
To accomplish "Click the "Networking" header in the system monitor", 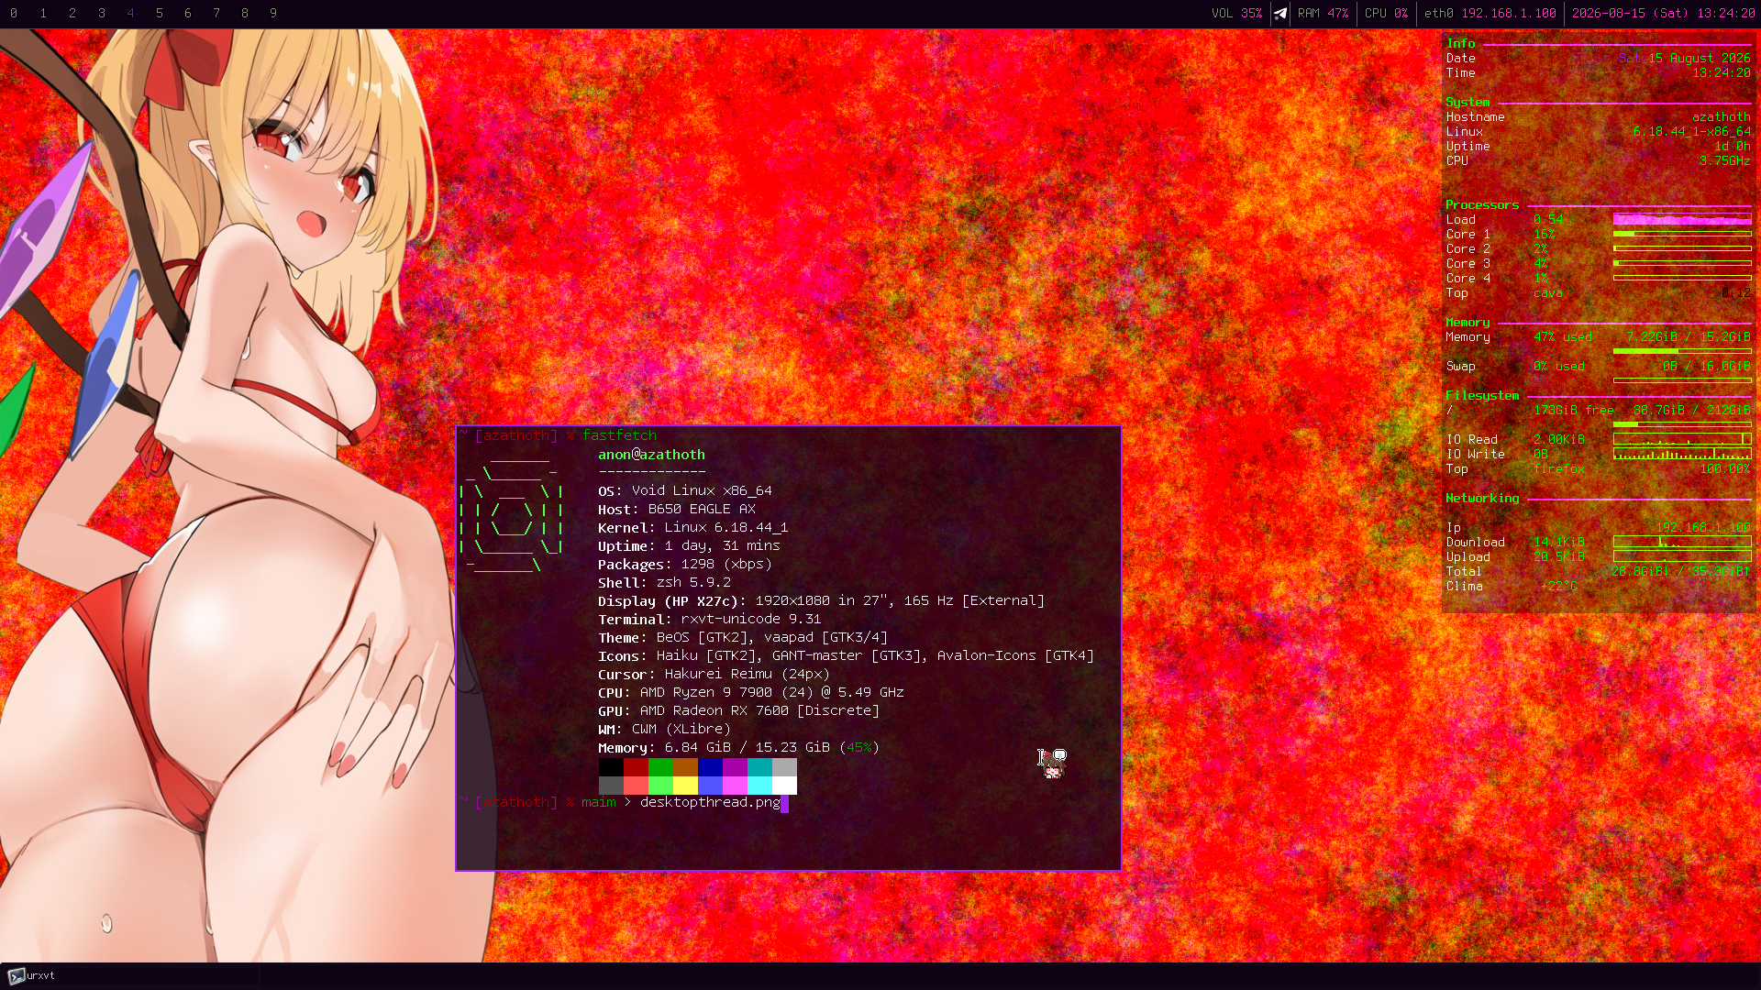I will [1482, 499].
